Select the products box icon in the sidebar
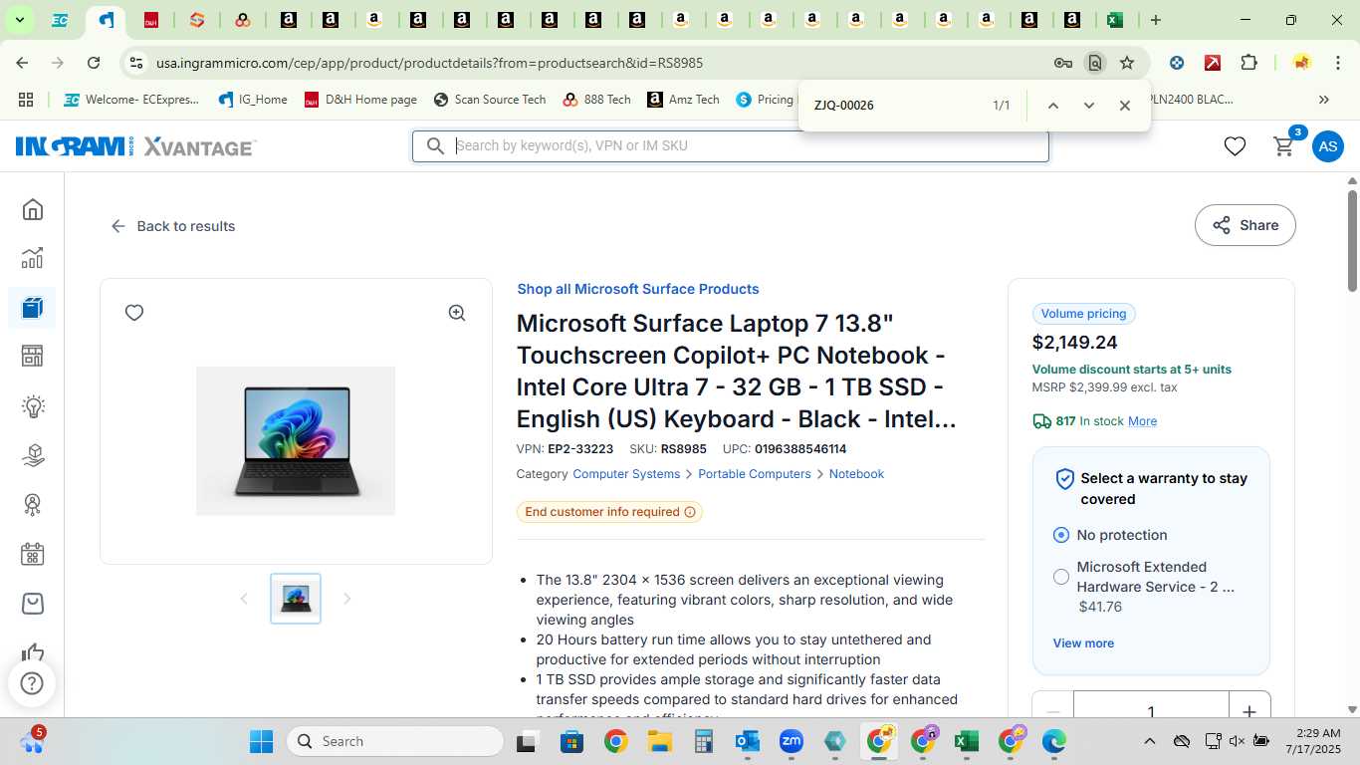The width and height of the screenshot is (1360, 765). point(33,307)
